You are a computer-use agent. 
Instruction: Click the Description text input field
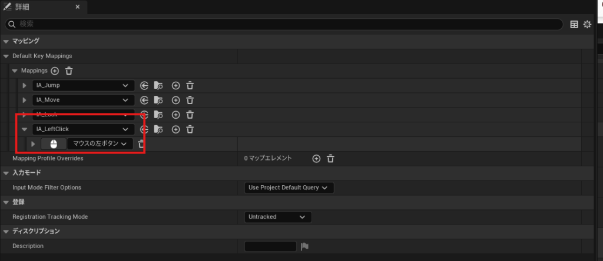coord(270,246)
